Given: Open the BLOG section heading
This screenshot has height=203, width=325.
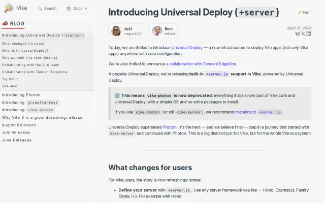Looking at the screenshot, I should (x=13, y=24).
